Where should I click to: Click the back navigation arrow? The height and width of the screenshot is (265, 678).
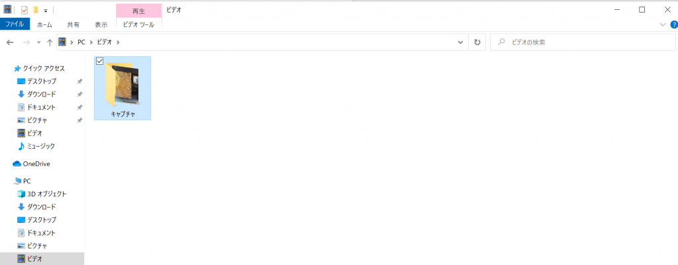coord(11,42)
